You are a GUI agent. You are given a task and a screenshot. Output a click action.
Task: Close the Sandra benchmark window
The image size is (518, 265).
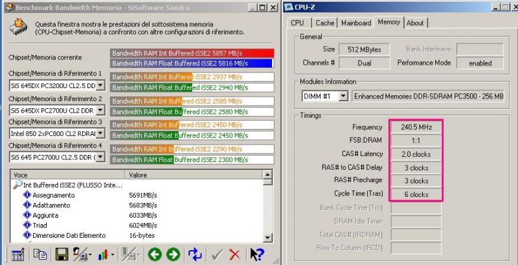pos(273,7)
